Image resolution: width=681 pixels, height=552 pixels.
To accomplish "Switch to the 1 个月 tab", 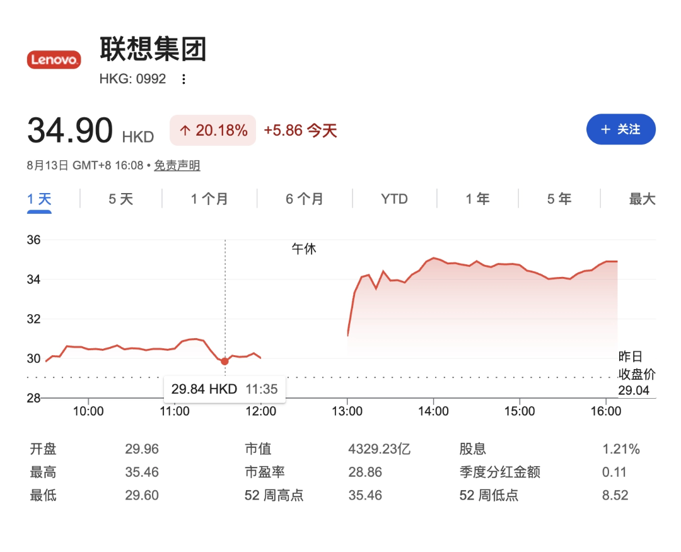I will pyautogui.click(x=209, y=199).
